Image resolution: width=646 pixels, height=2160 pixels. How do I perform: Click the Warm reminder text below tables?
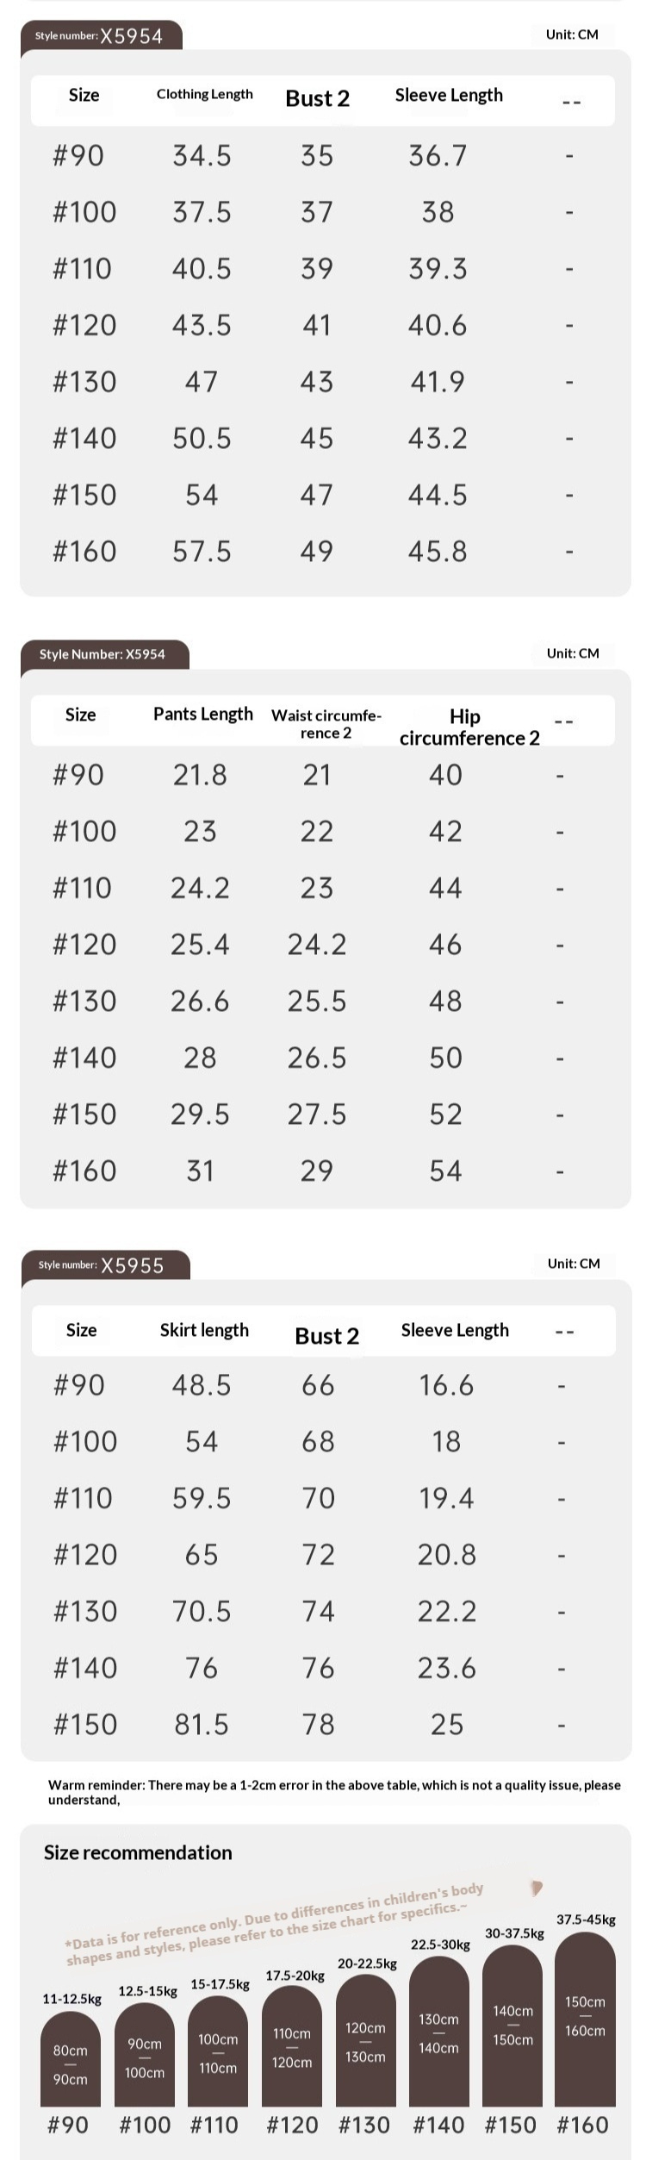click(x=334, y=1792)
